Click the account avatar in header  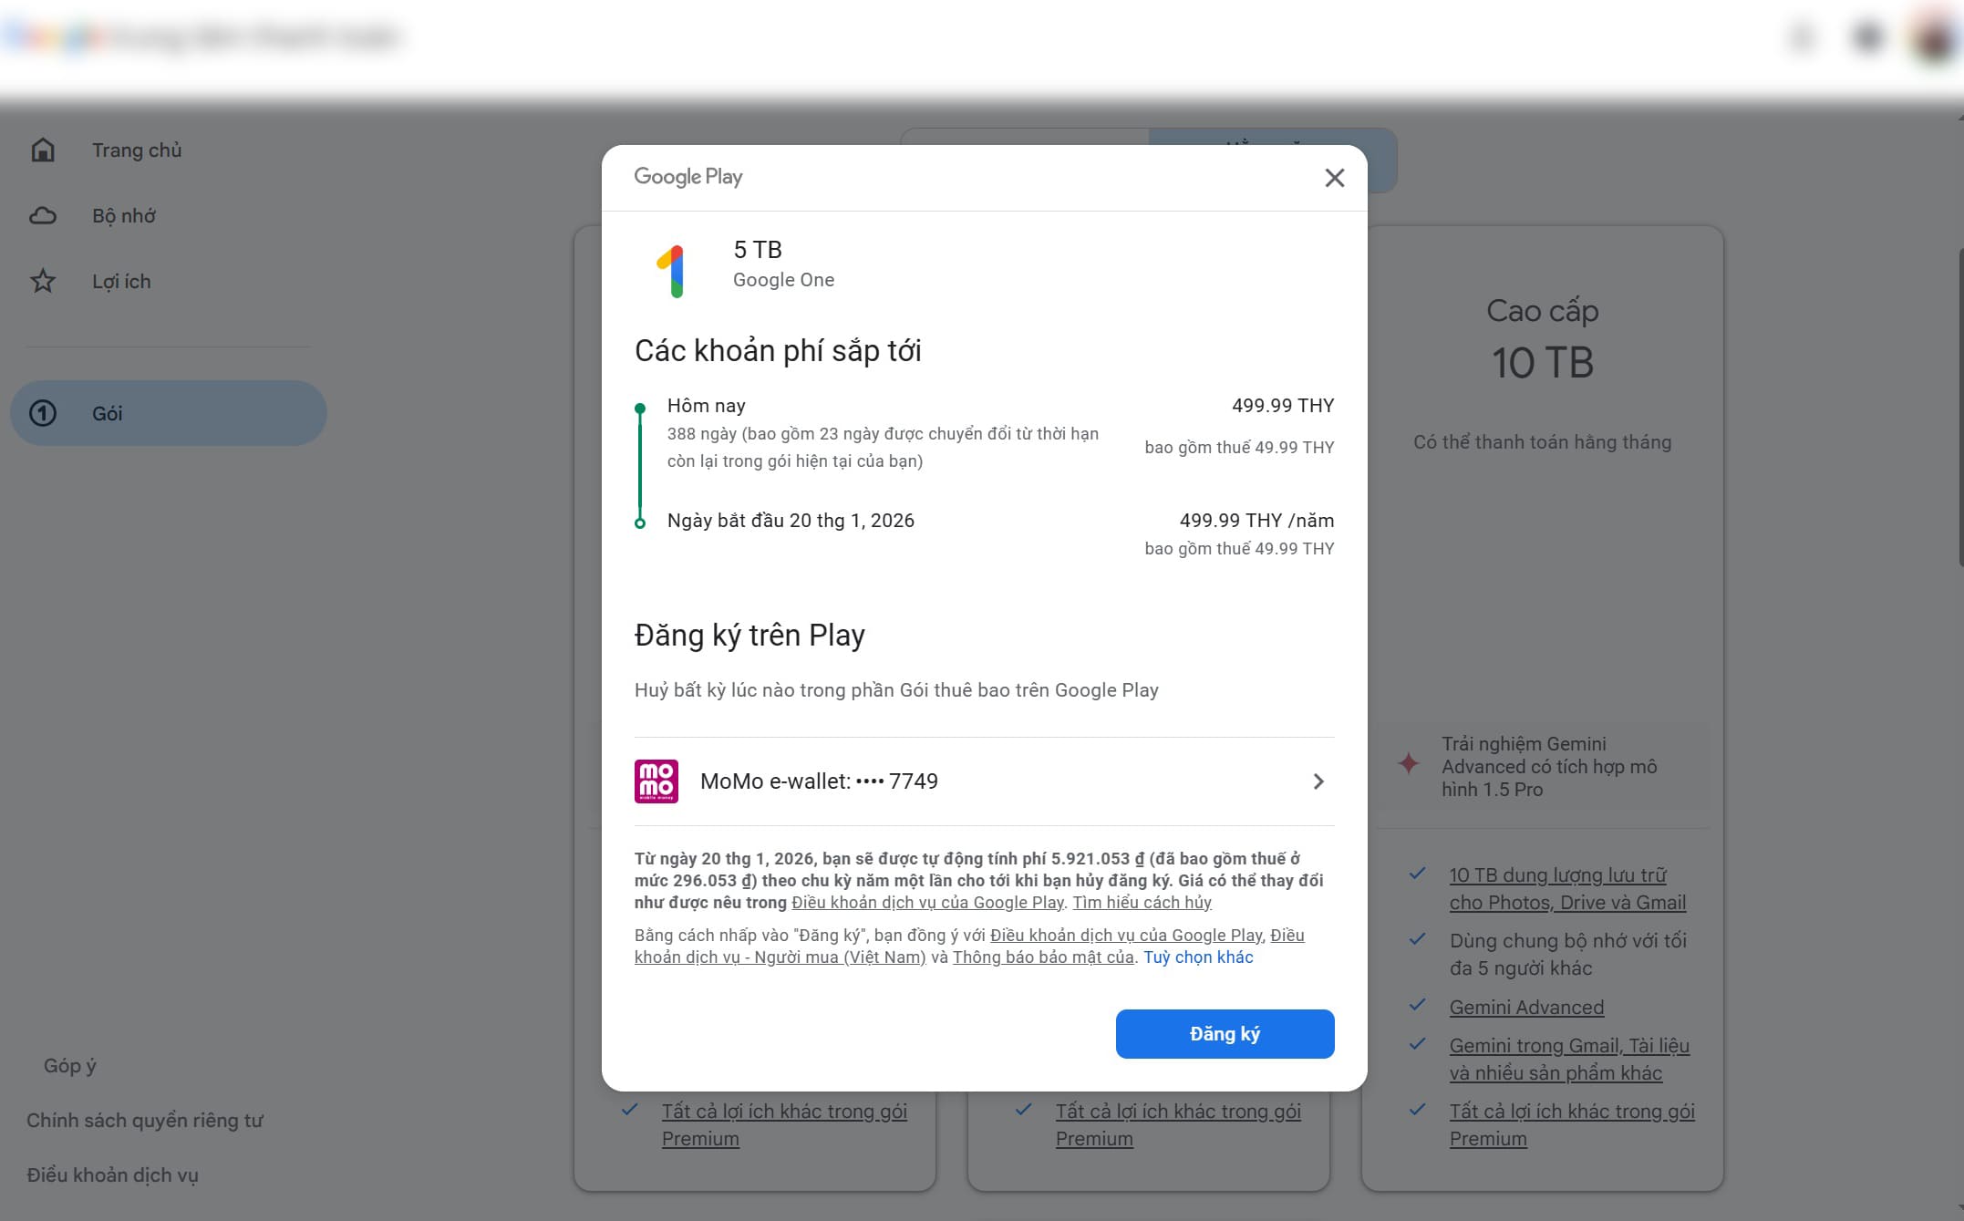(1935, 36)
